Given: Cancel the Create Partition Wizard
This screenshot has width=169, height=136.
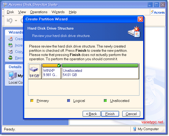Looking at the screenshot, I should 131,114.
